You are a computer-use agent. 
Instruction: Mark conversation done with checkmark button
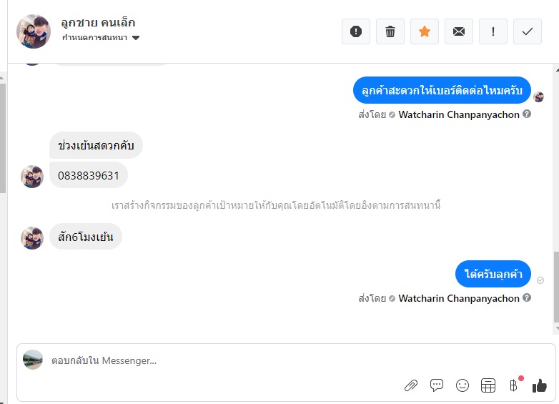528,31
